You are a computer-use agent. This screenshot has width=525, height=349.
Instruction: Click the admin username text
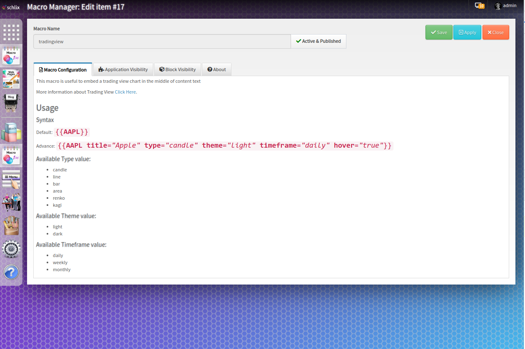pyautogui.click(x=510, y=6)
